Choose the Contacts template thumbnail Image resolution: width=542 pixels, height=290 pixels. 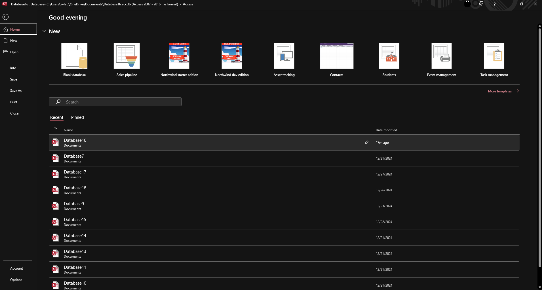pos(337,56)
